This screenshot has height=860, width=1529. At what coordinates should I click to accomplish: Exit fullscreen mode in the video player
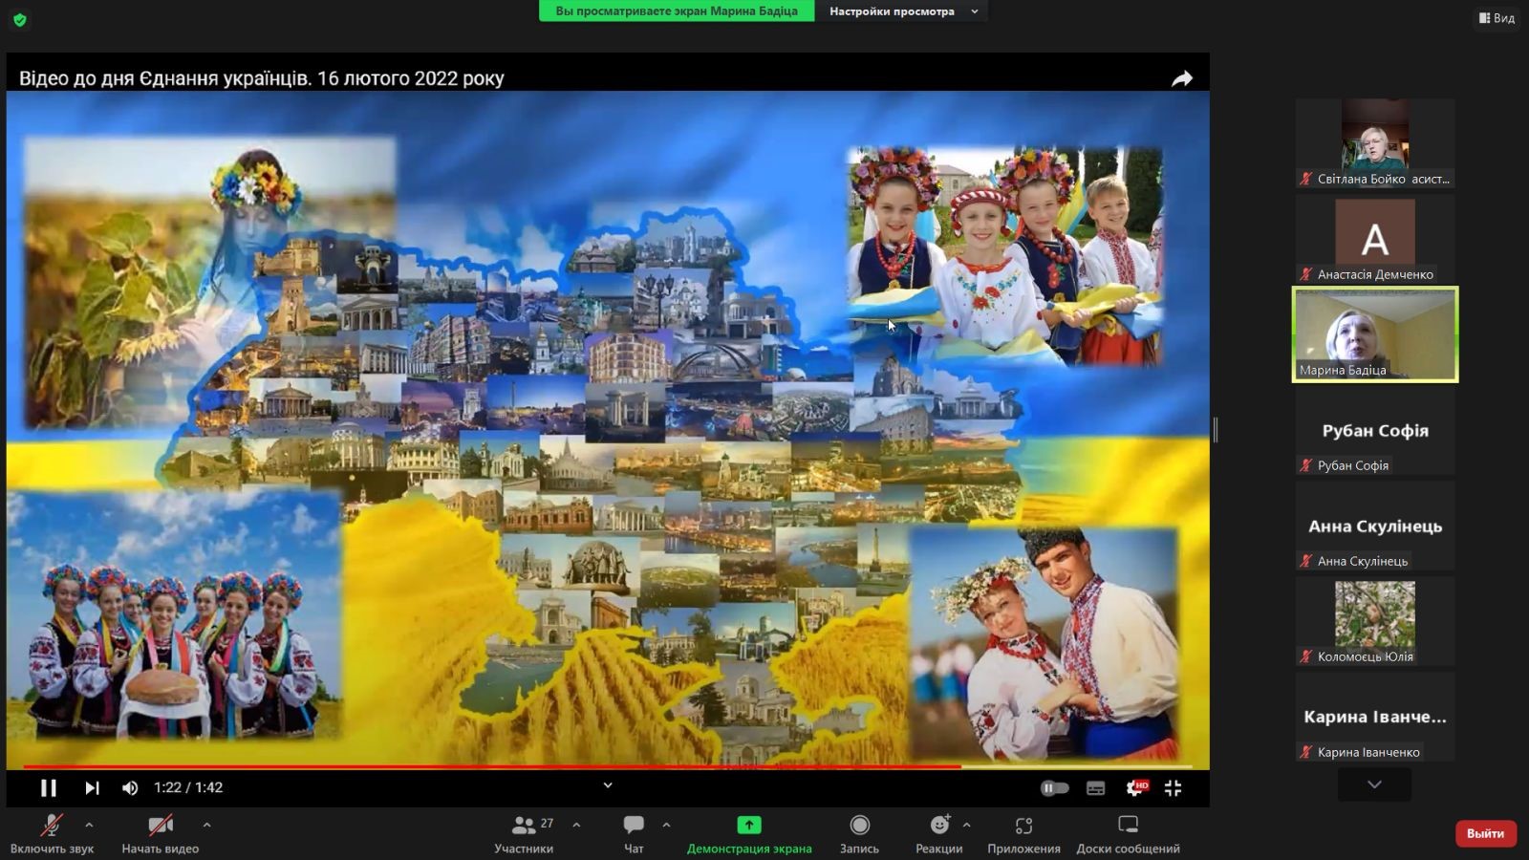[1173, 787]
